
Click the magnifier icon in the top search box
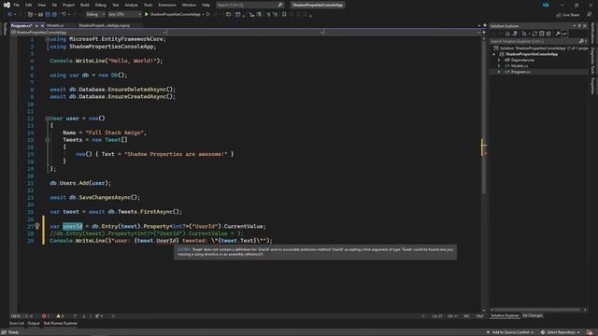pyautogui.click(x=280, y=5)
